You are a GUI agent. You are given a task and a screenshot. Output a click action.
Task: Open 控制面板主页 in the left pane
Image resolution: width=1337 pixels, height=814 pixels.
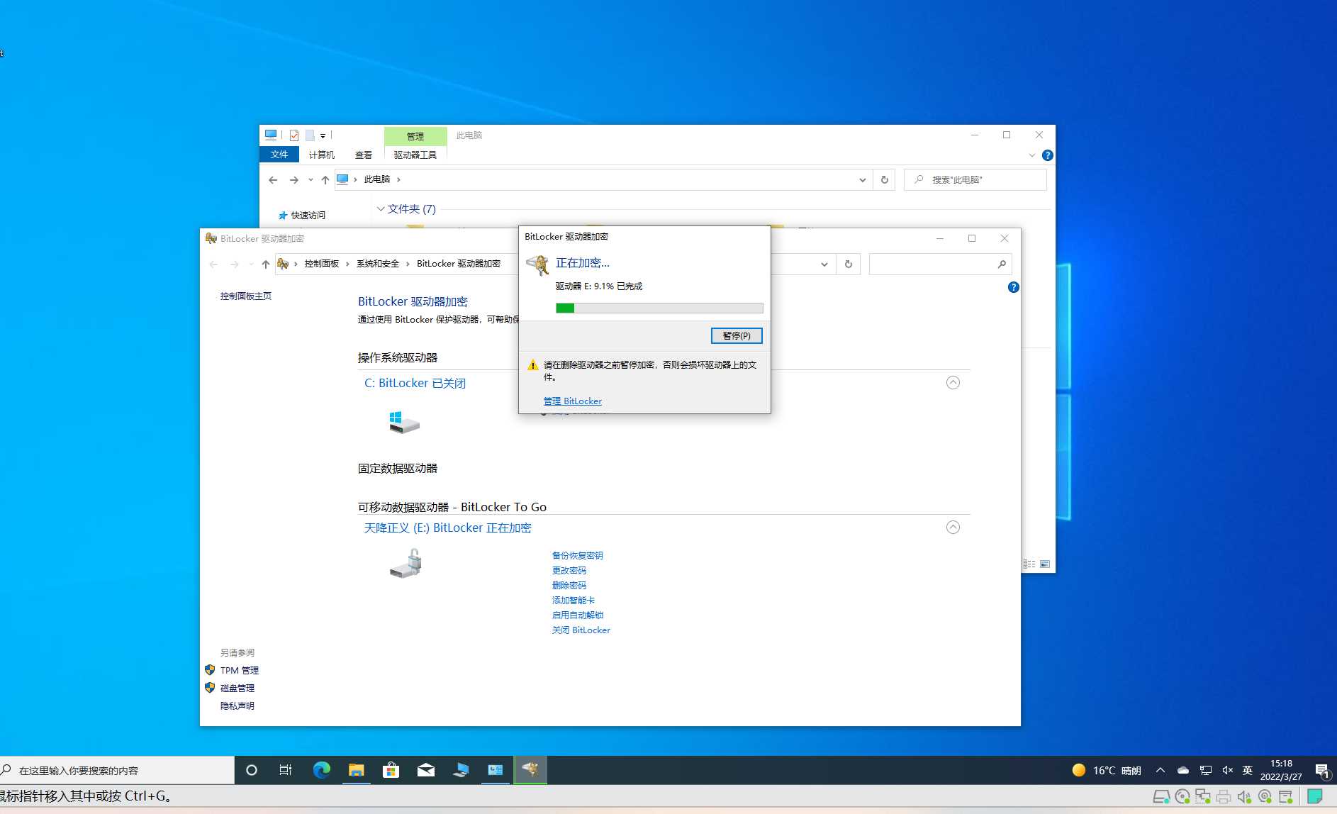[x=245, y=296]
